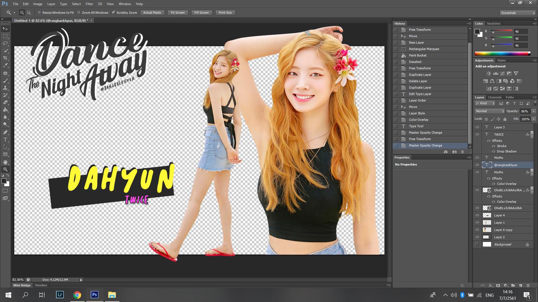Select the Zoom tool in toolbox
This screenshot has width=538, height=302.
click(5, 169)
